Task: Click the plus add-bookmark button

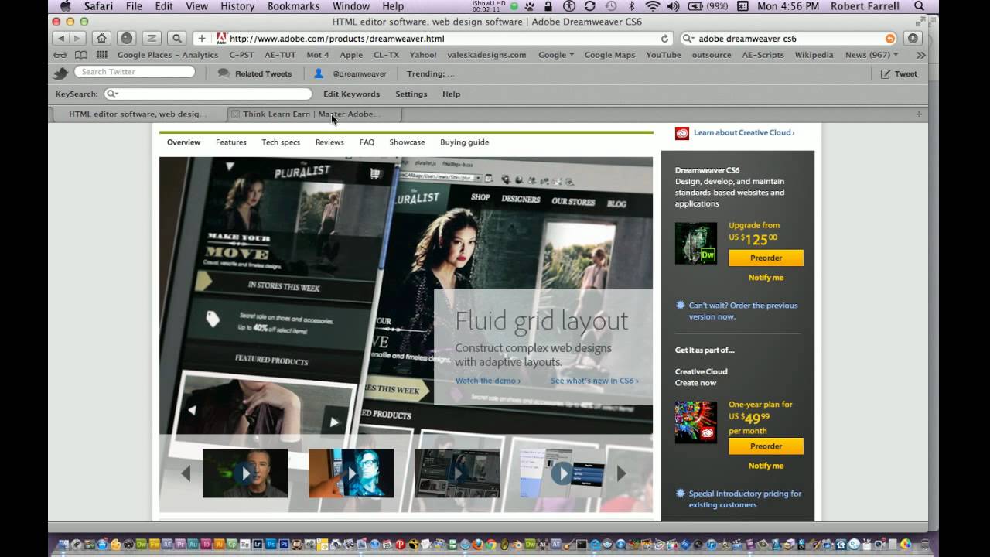Action: point(202,38)
